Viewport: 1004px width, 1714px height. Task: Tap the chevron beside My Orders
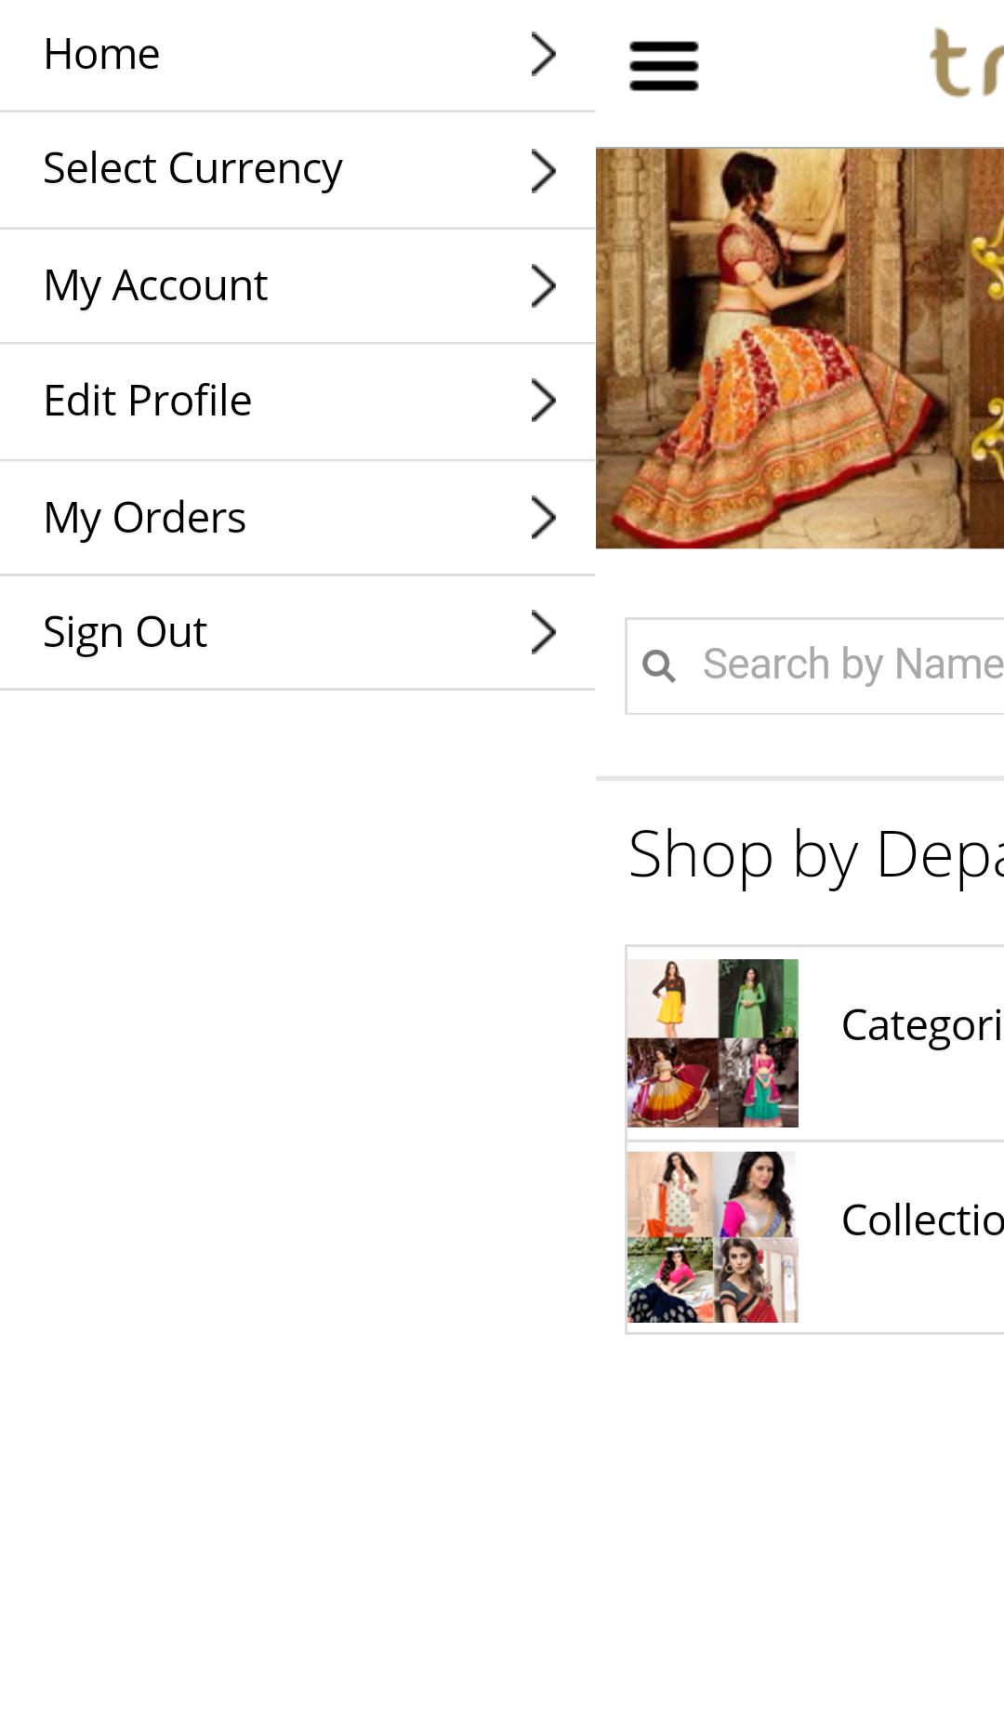click(x=543, y=517)
